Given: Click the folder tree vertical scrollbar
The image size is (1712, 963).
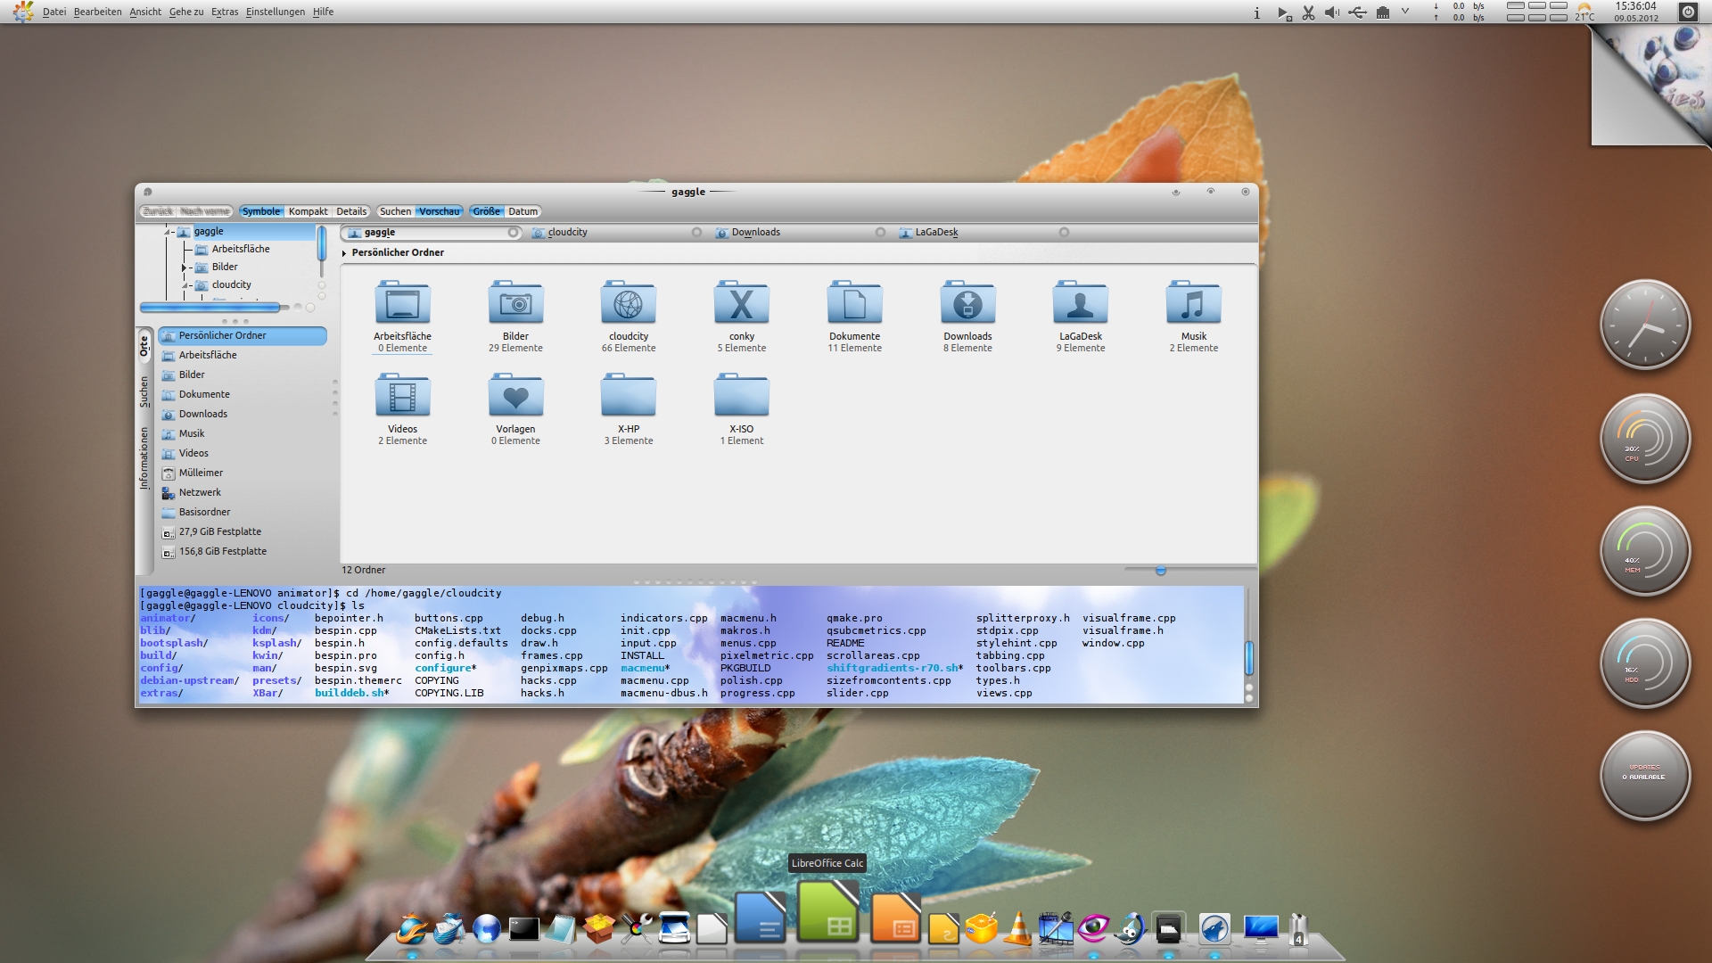Looking at the screenshot, I should pos(321,243).
